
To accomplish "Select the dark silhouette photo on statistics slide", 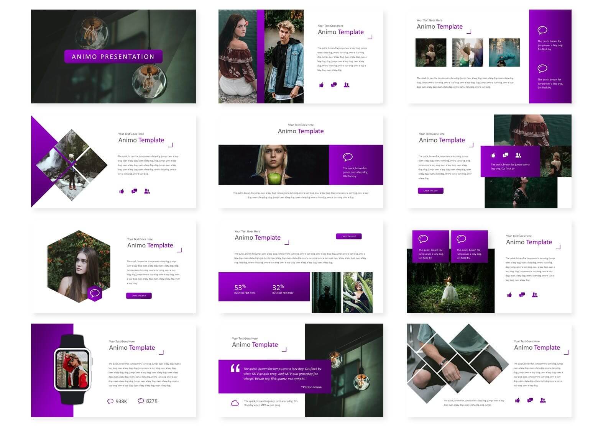I will (x=326, y=293).
